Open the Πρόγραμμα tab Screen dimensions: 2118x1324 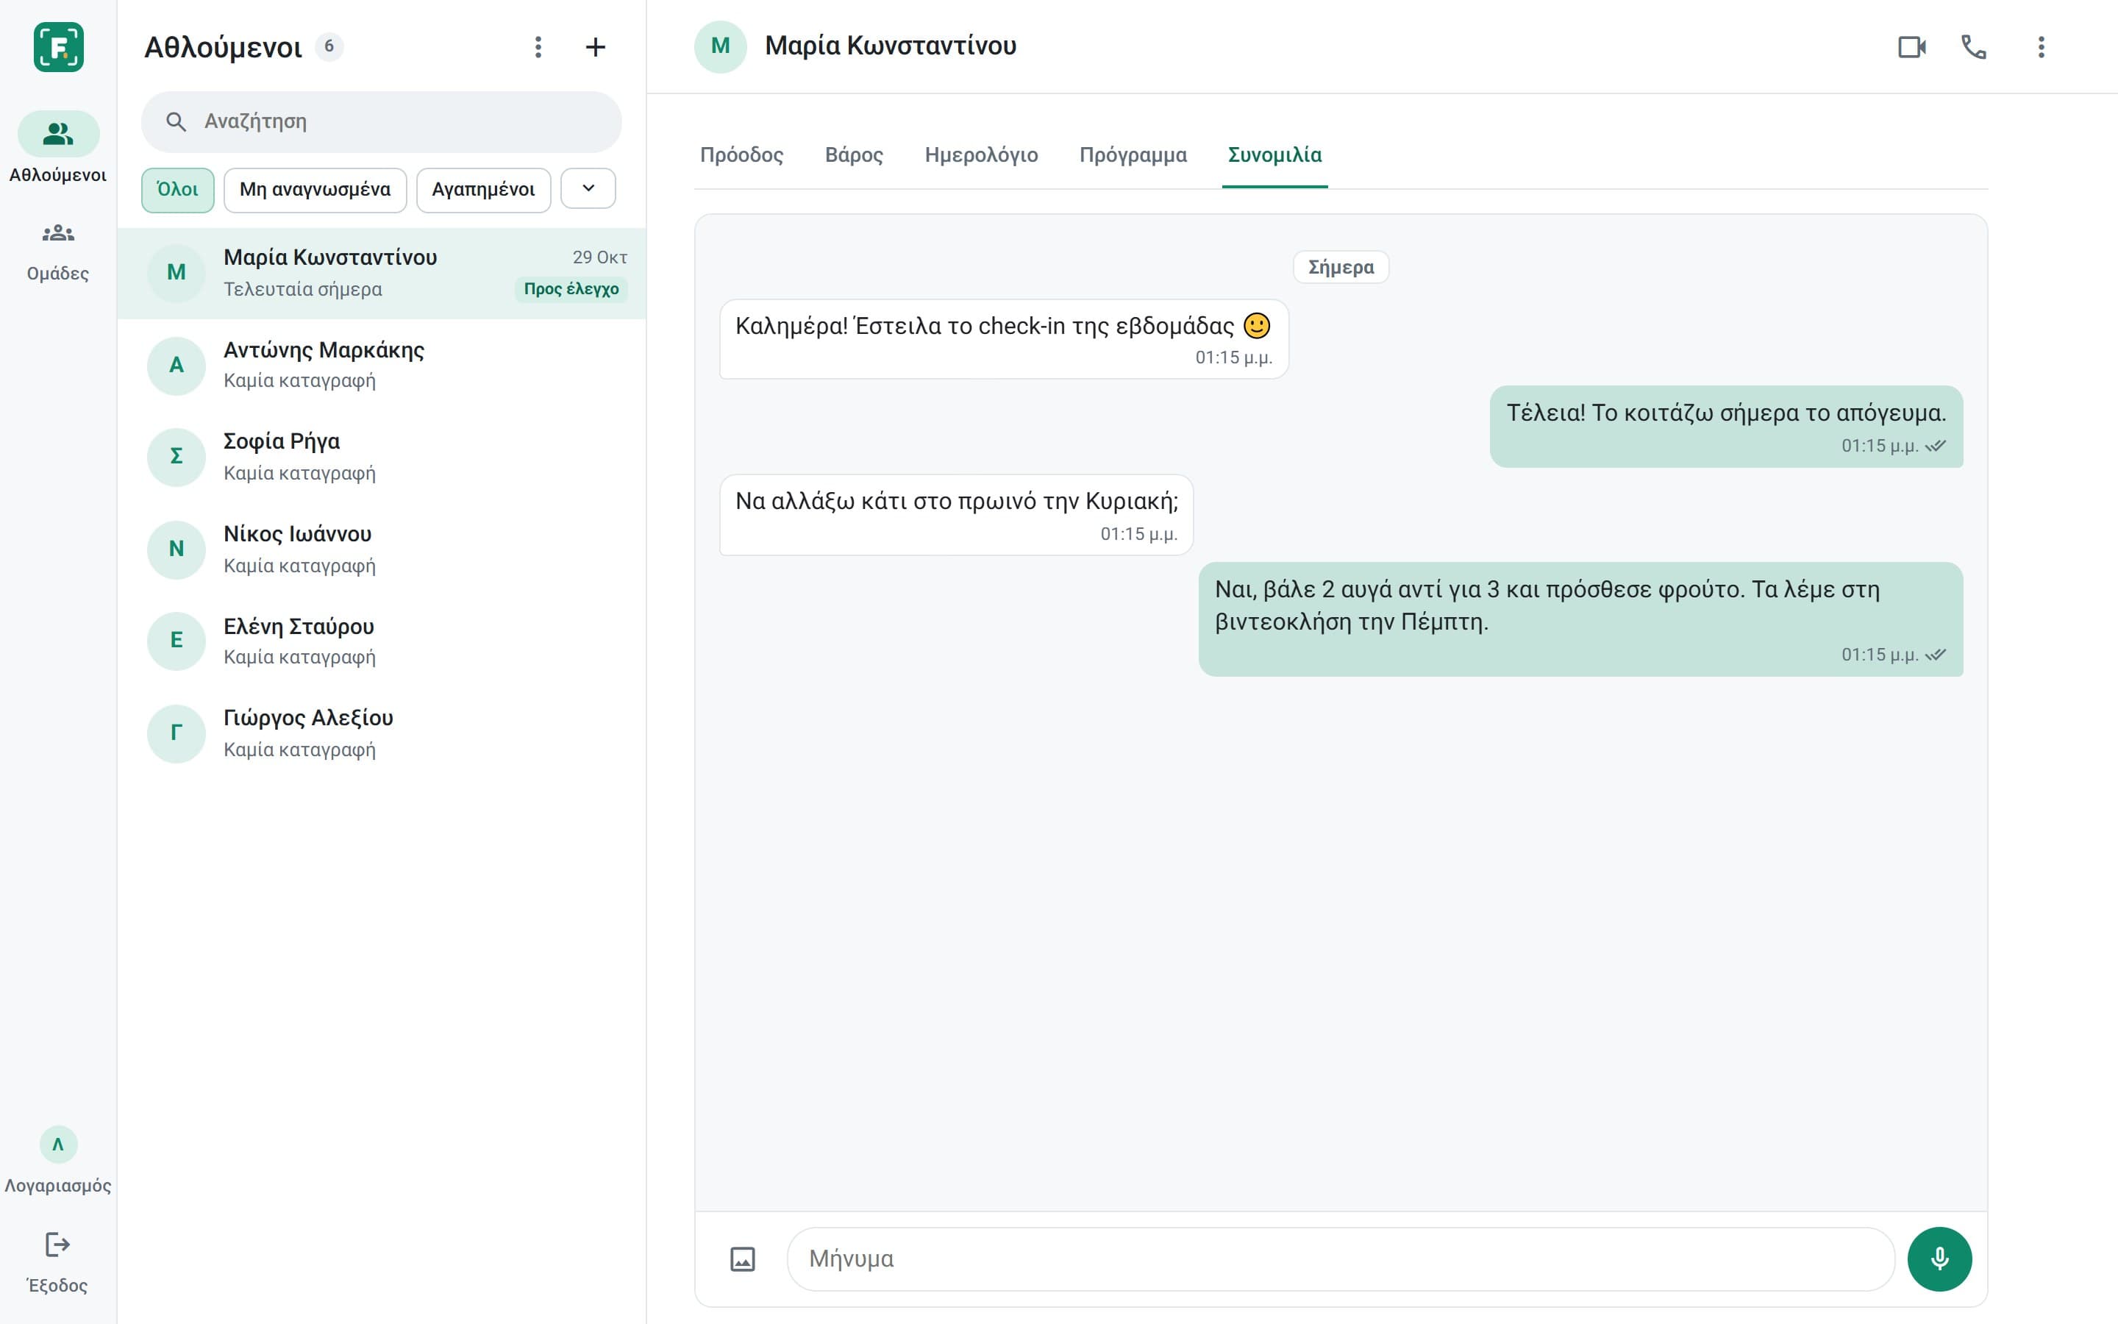pos(1133,155)
